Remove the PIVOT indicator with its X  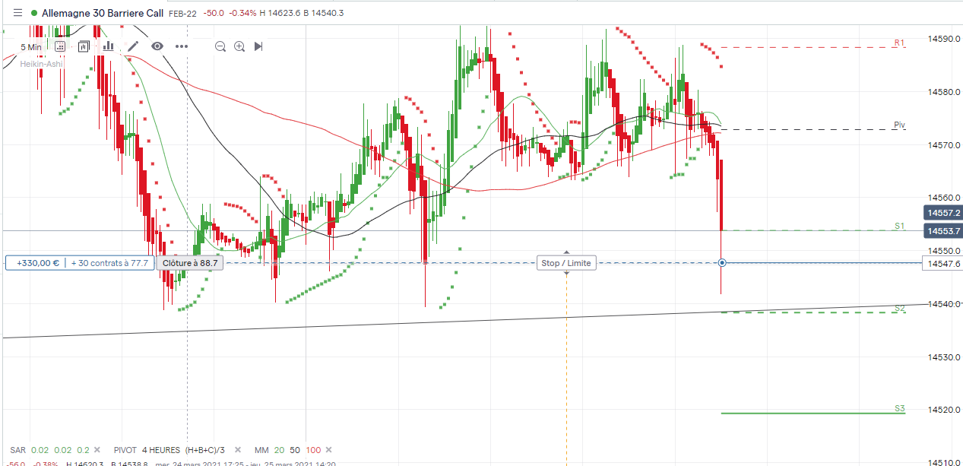239,449
